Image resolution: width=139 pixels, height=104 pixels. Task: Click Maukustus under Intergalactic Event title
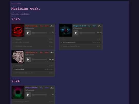79,28
